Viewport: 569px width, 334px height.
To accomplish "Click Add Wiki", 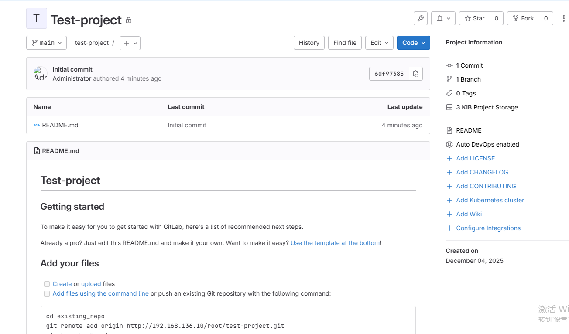I will click(469, 214).
